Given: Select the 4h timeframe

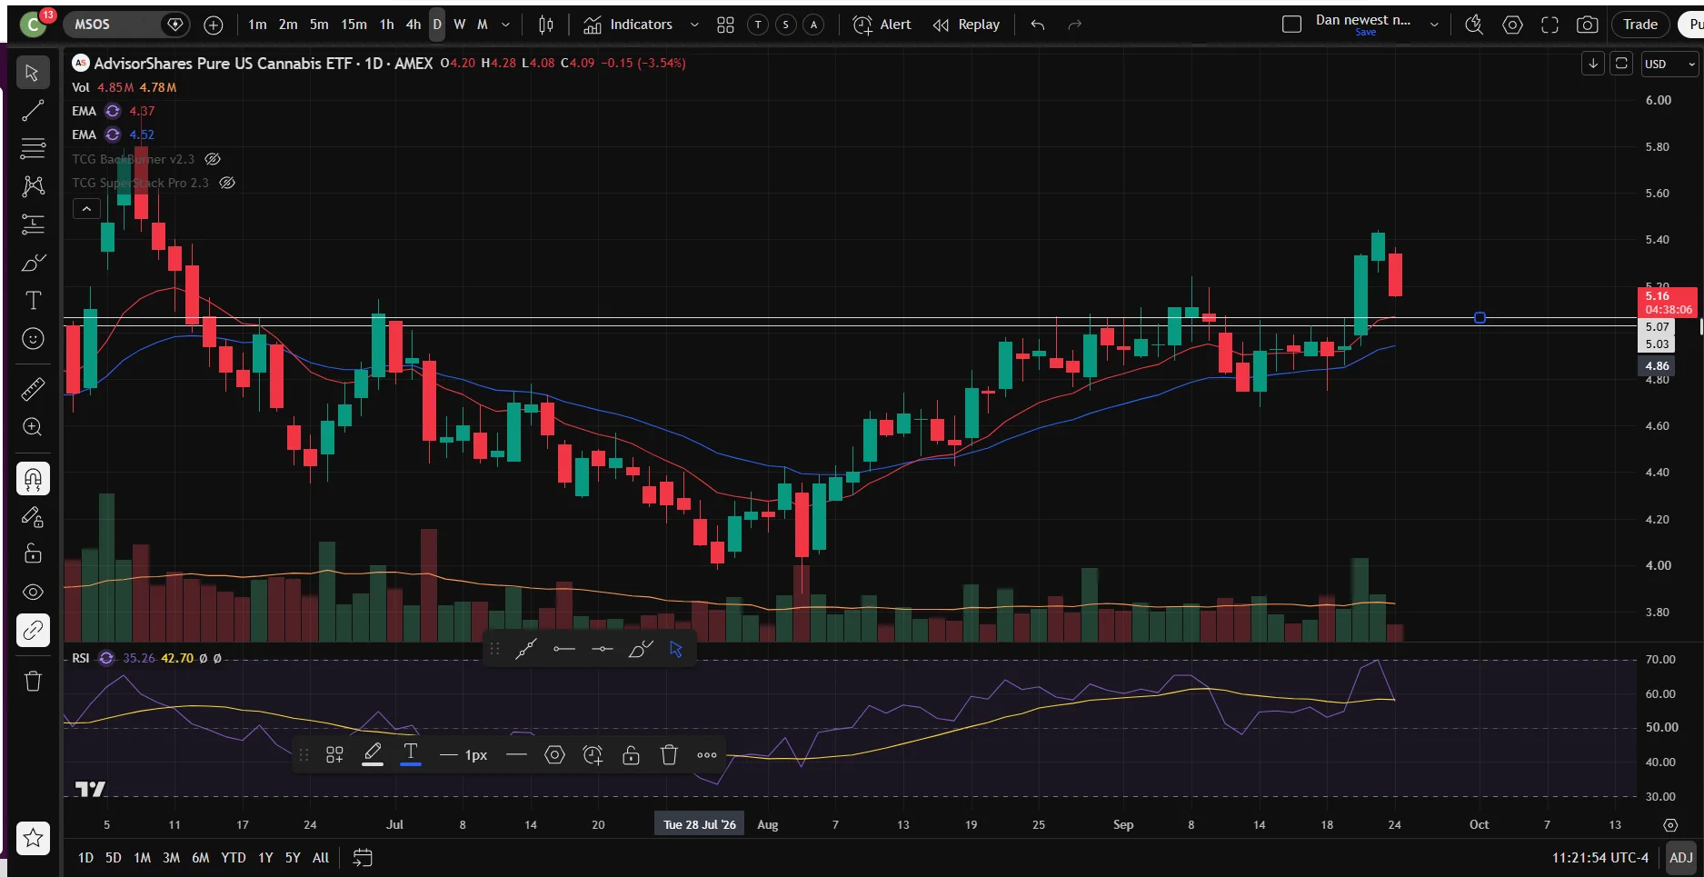Looking at the screenshot, I should point(414,25).
